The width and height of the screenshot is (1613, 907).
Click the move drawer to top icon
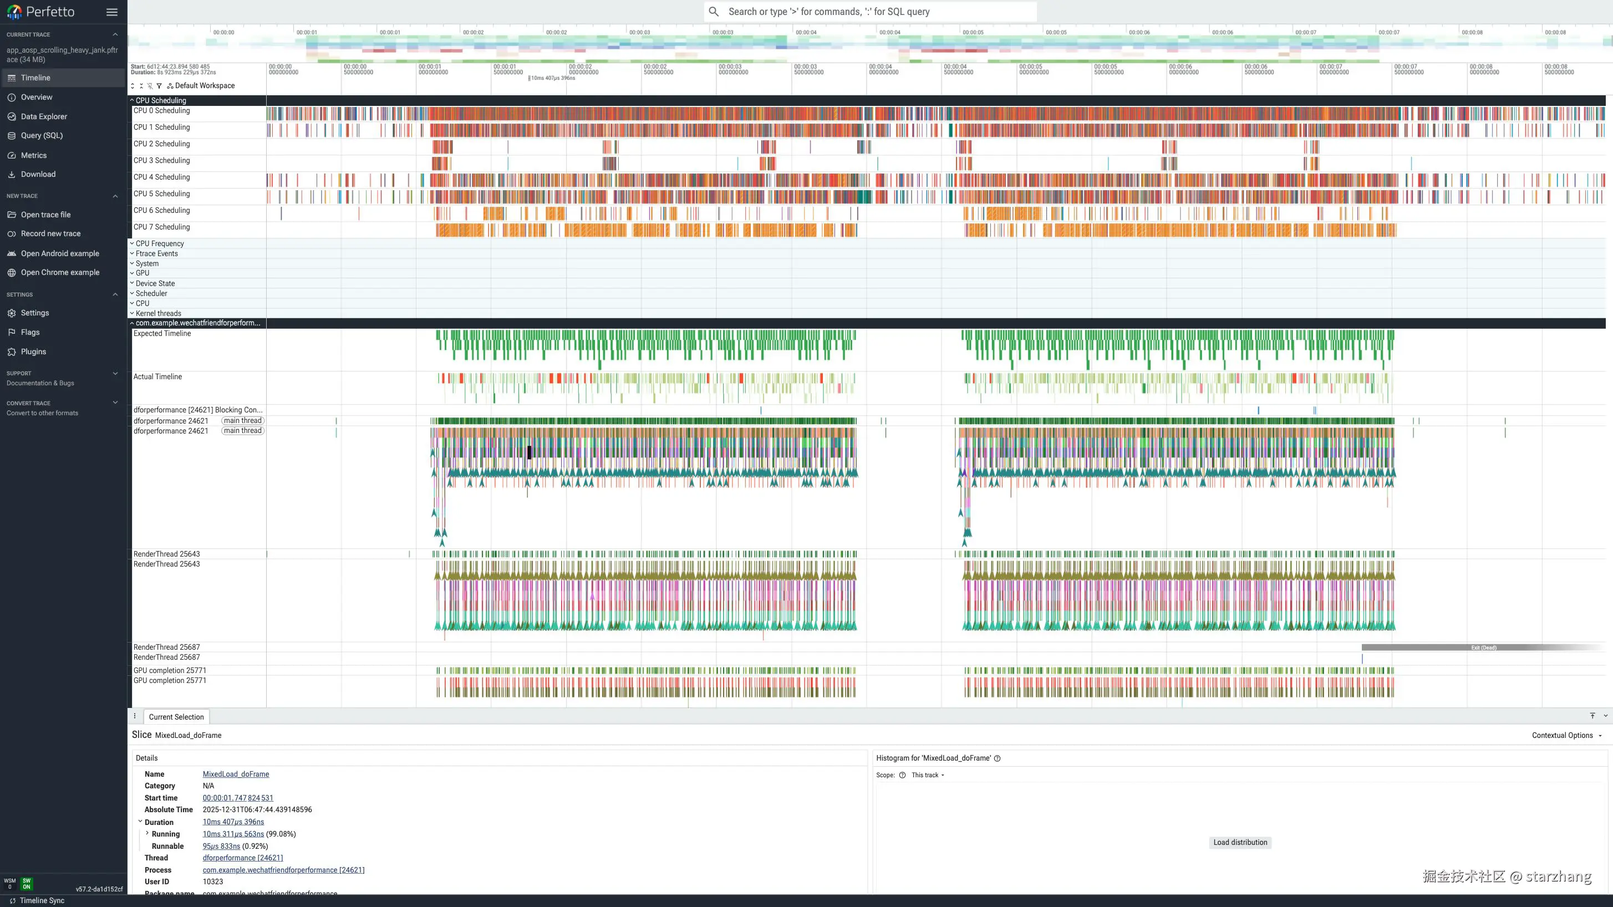coord(1592,716)
